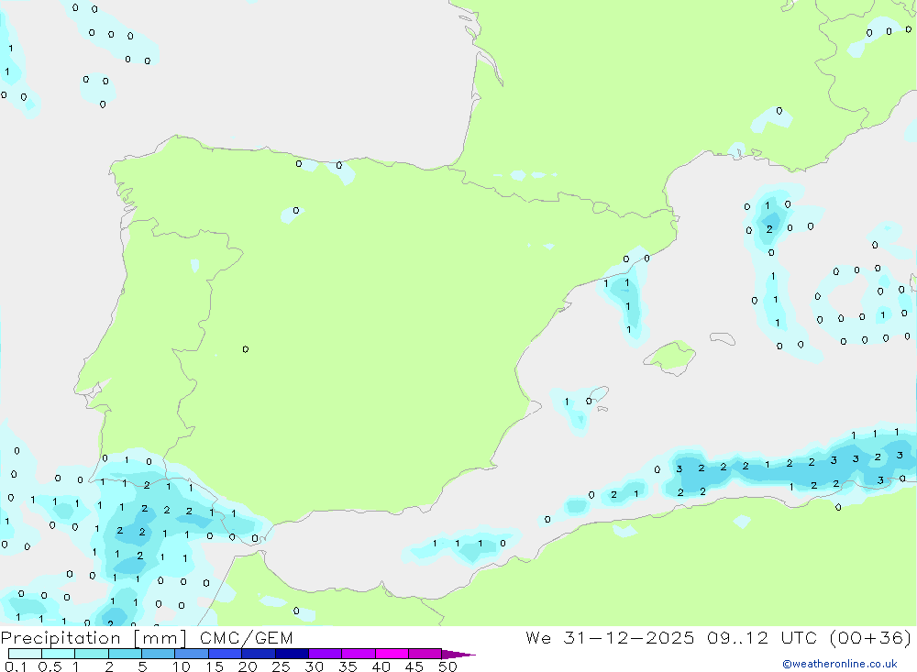Open the weatheronline.co.uk credit link
This screenshot has width=917, height=672.
[840, 664]
